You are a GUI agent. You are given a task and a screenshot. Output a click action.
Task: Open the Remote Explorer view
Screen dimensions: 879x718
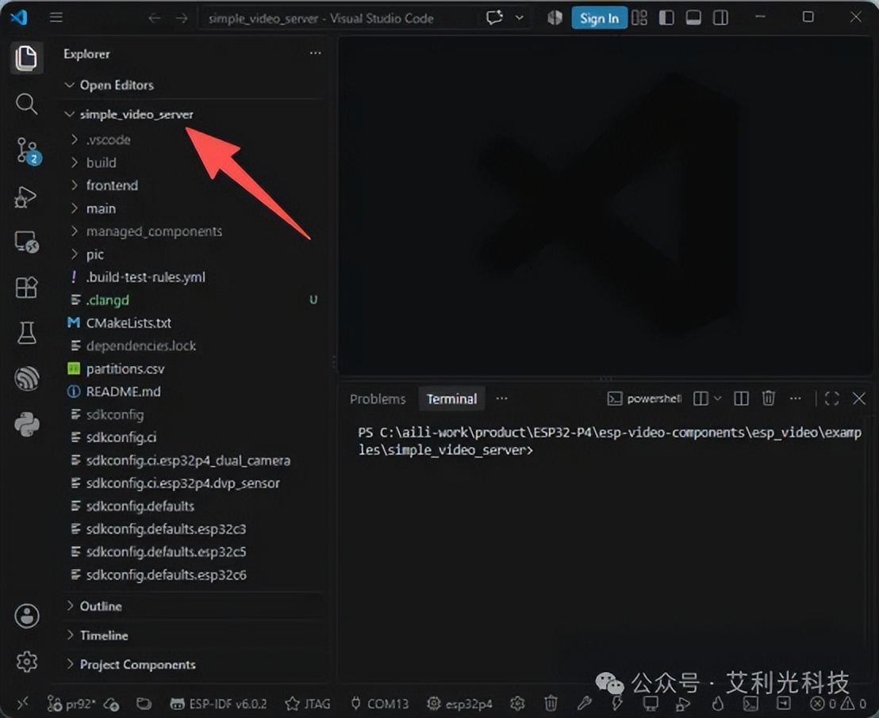coord(26,242)
